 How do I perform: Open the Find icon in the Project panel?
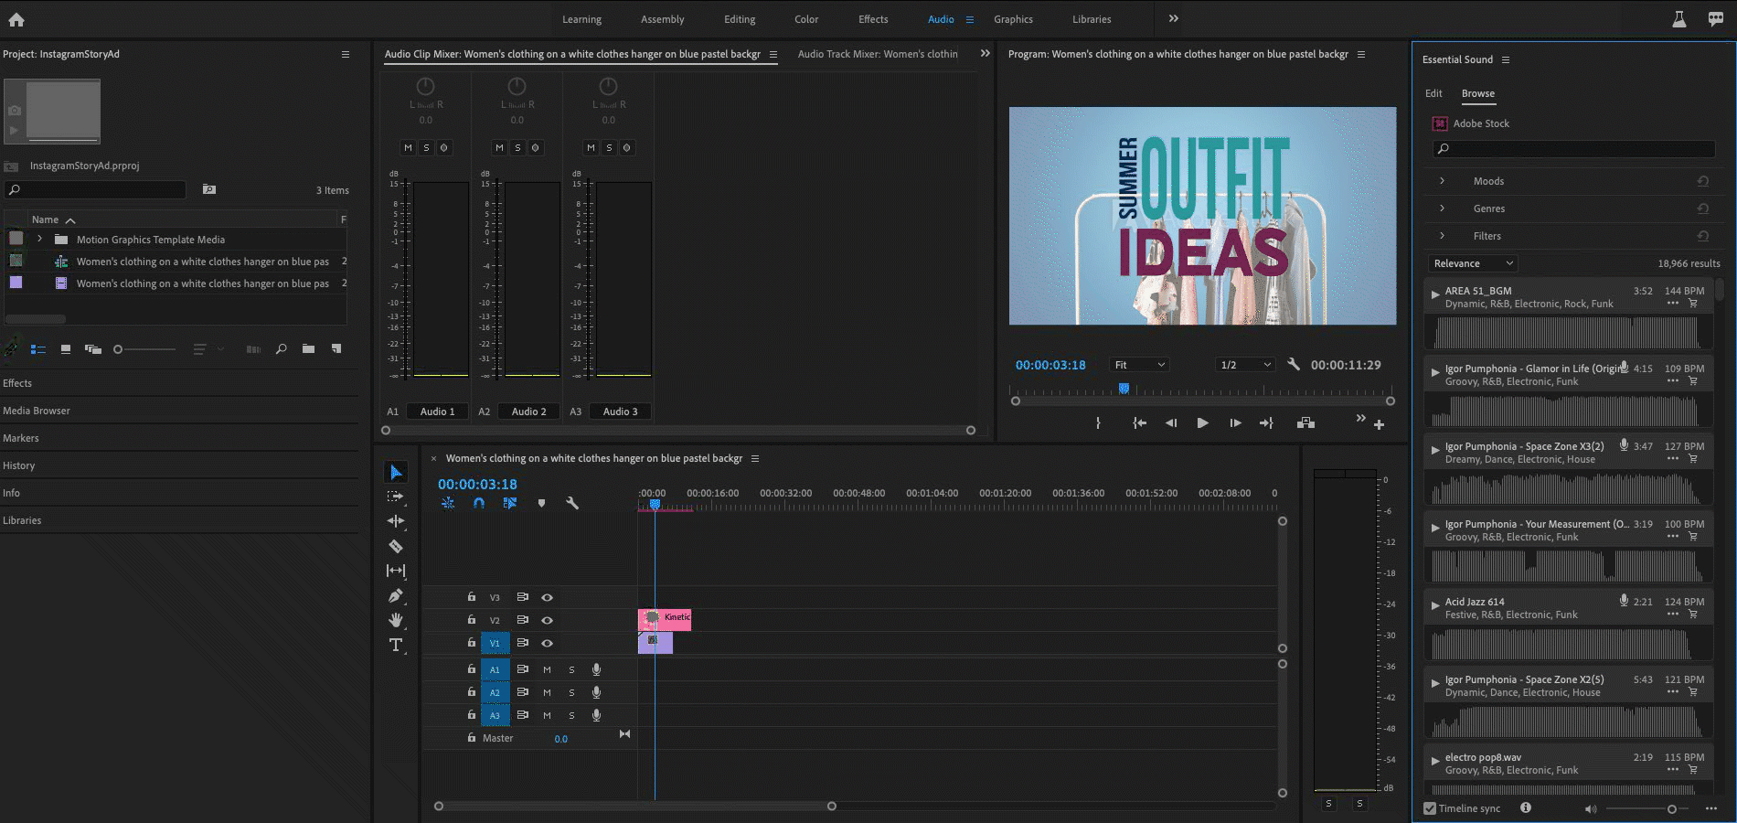tap(281, 349)
